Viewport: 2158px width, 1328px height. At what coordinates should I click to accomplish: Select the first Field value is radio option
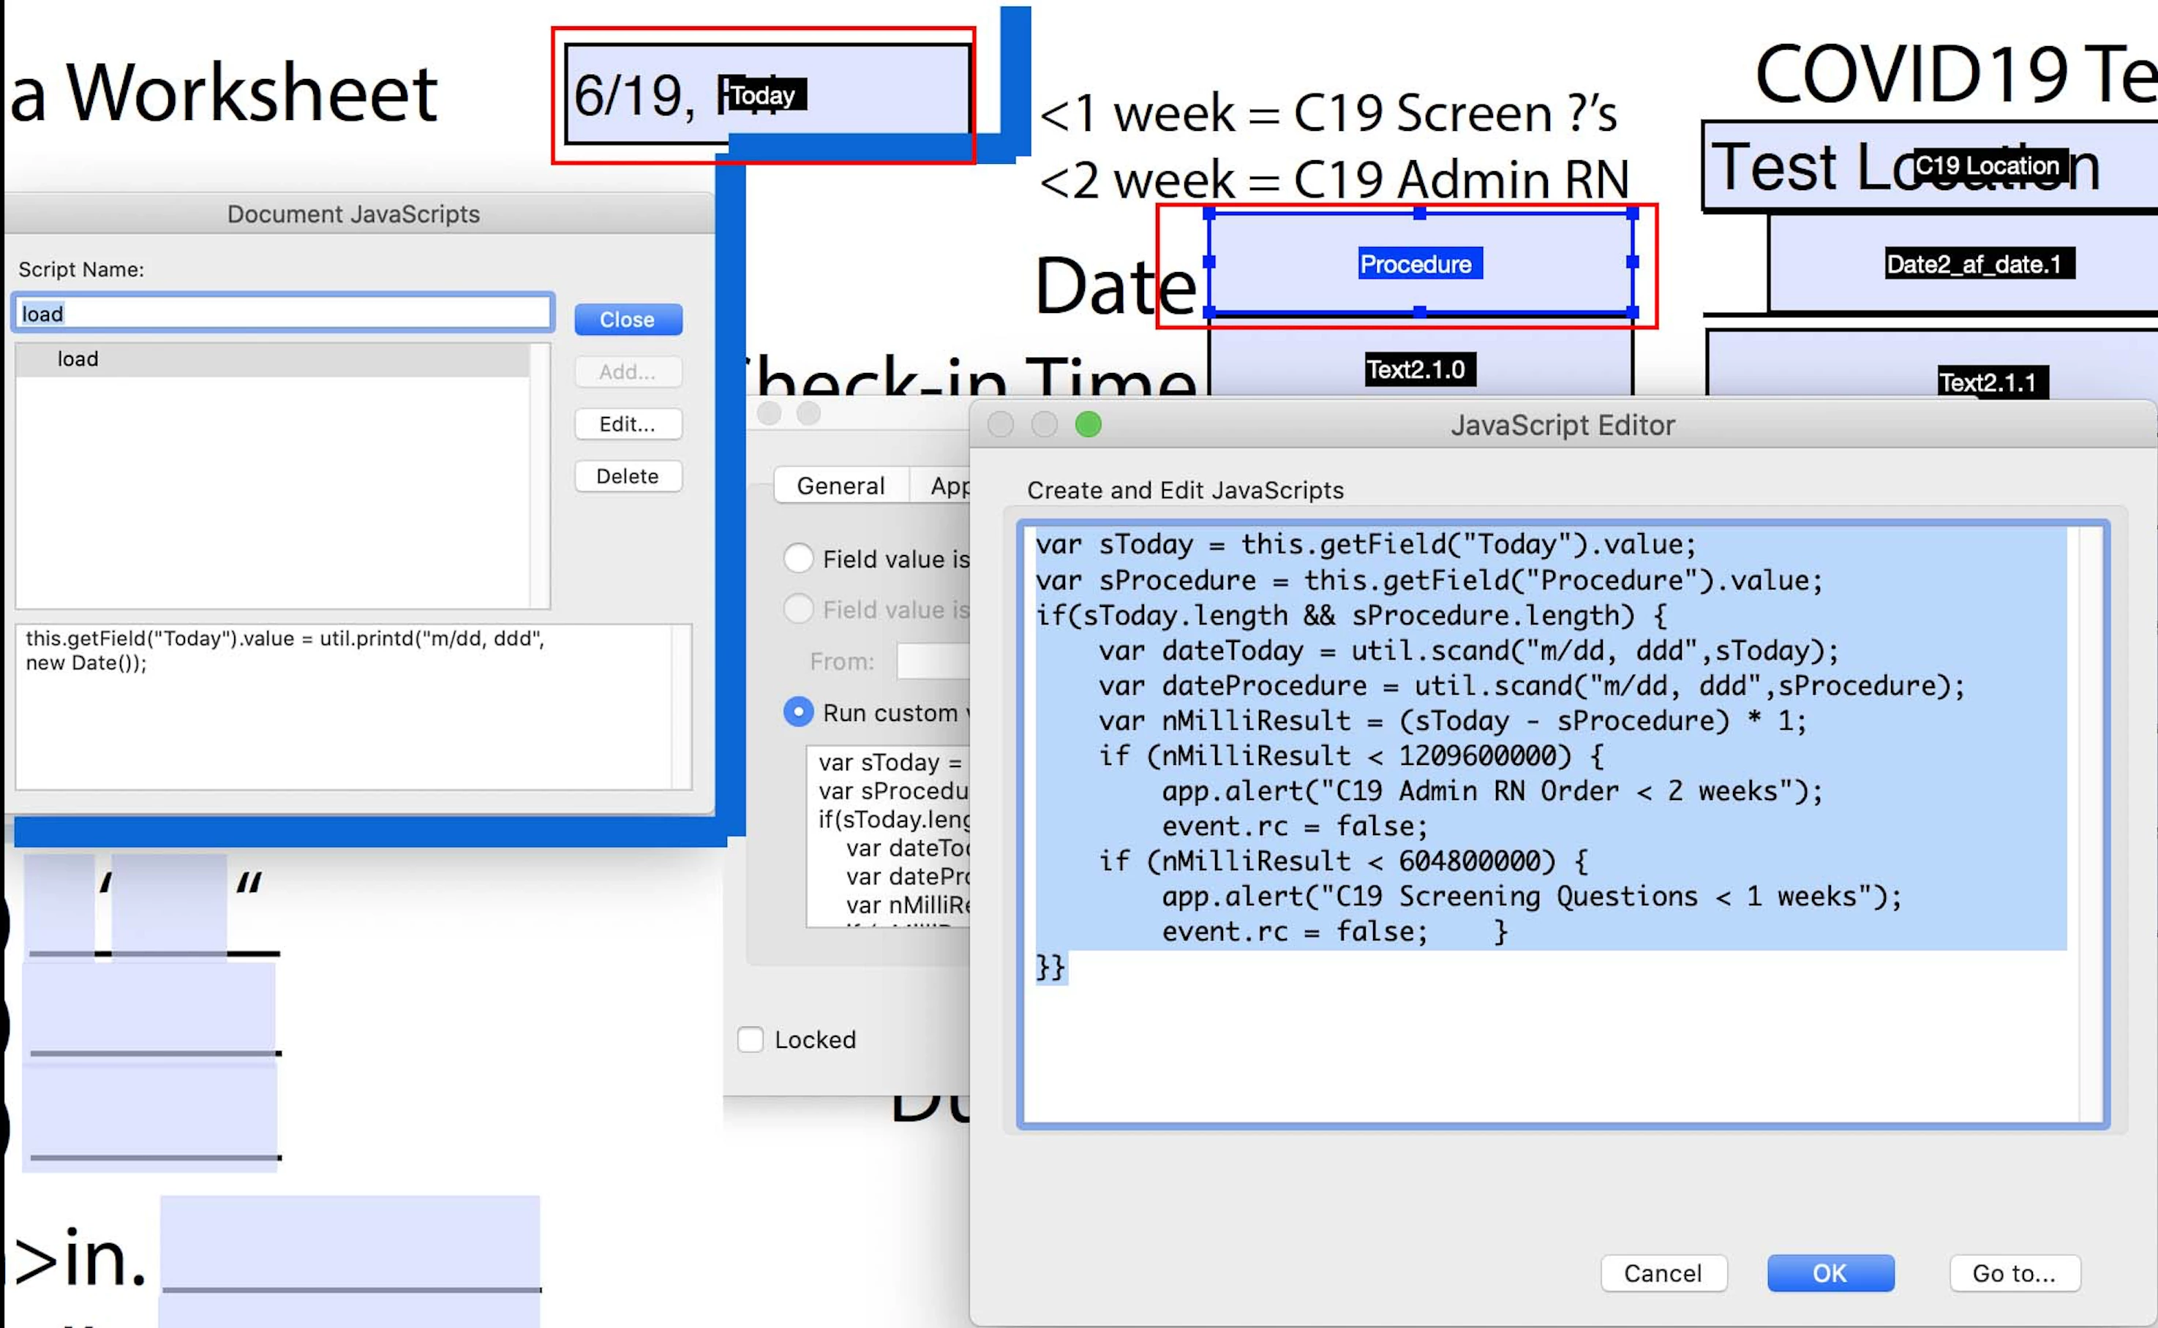click(798, 559)
